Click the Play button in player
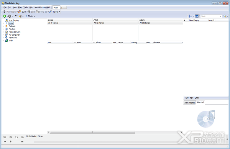 point(11,141)
